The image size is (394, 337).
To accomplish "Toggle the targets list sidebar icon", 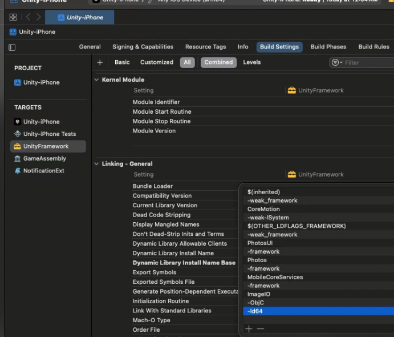I will [x=12, y=47].
